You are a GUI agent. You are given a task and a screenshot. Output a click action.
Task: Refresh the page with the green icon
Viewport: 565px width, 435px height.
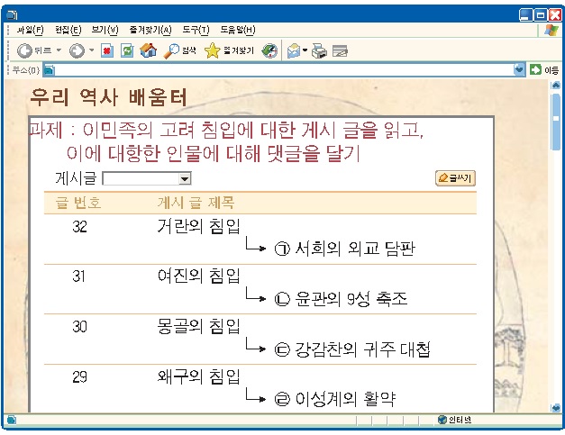pos(127,50)
